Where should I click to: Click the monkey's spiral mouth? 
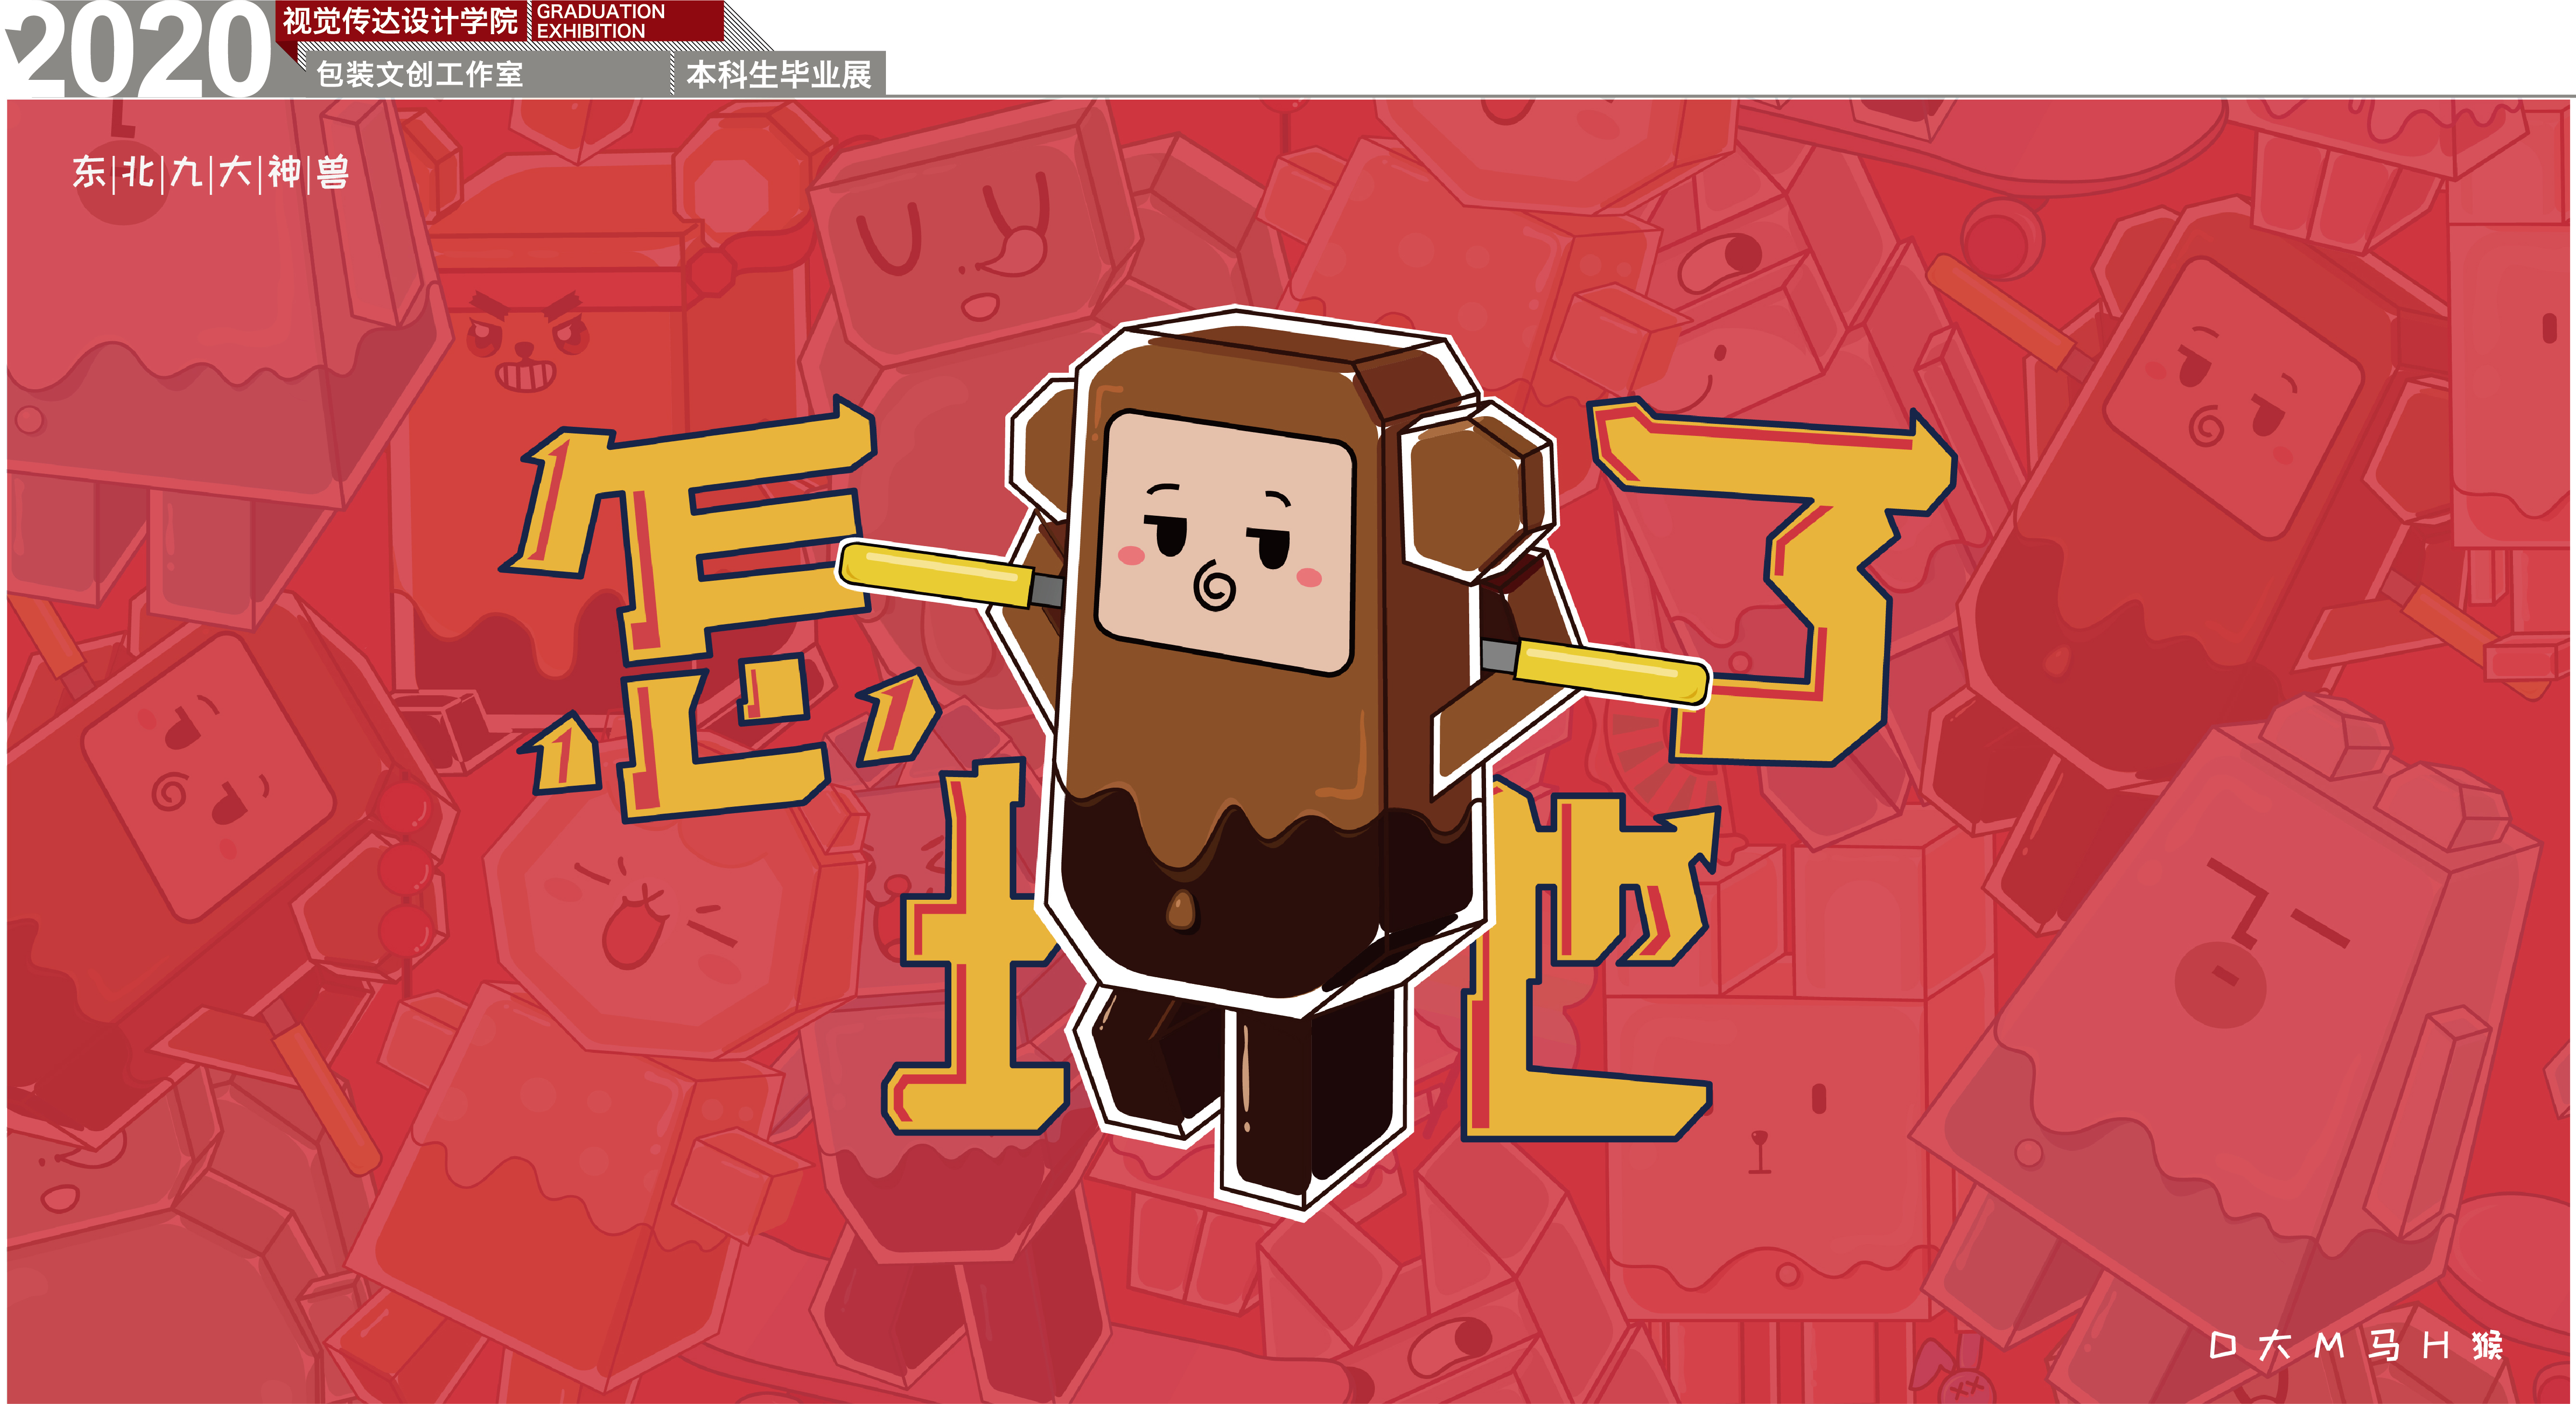[x=1214, y=586]
